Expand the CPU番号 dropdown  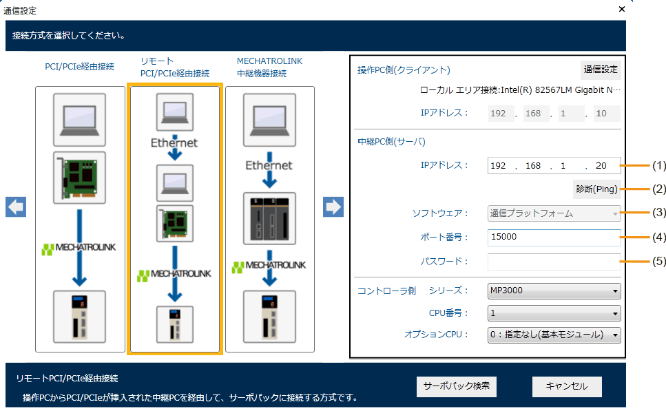coord(554,313)
